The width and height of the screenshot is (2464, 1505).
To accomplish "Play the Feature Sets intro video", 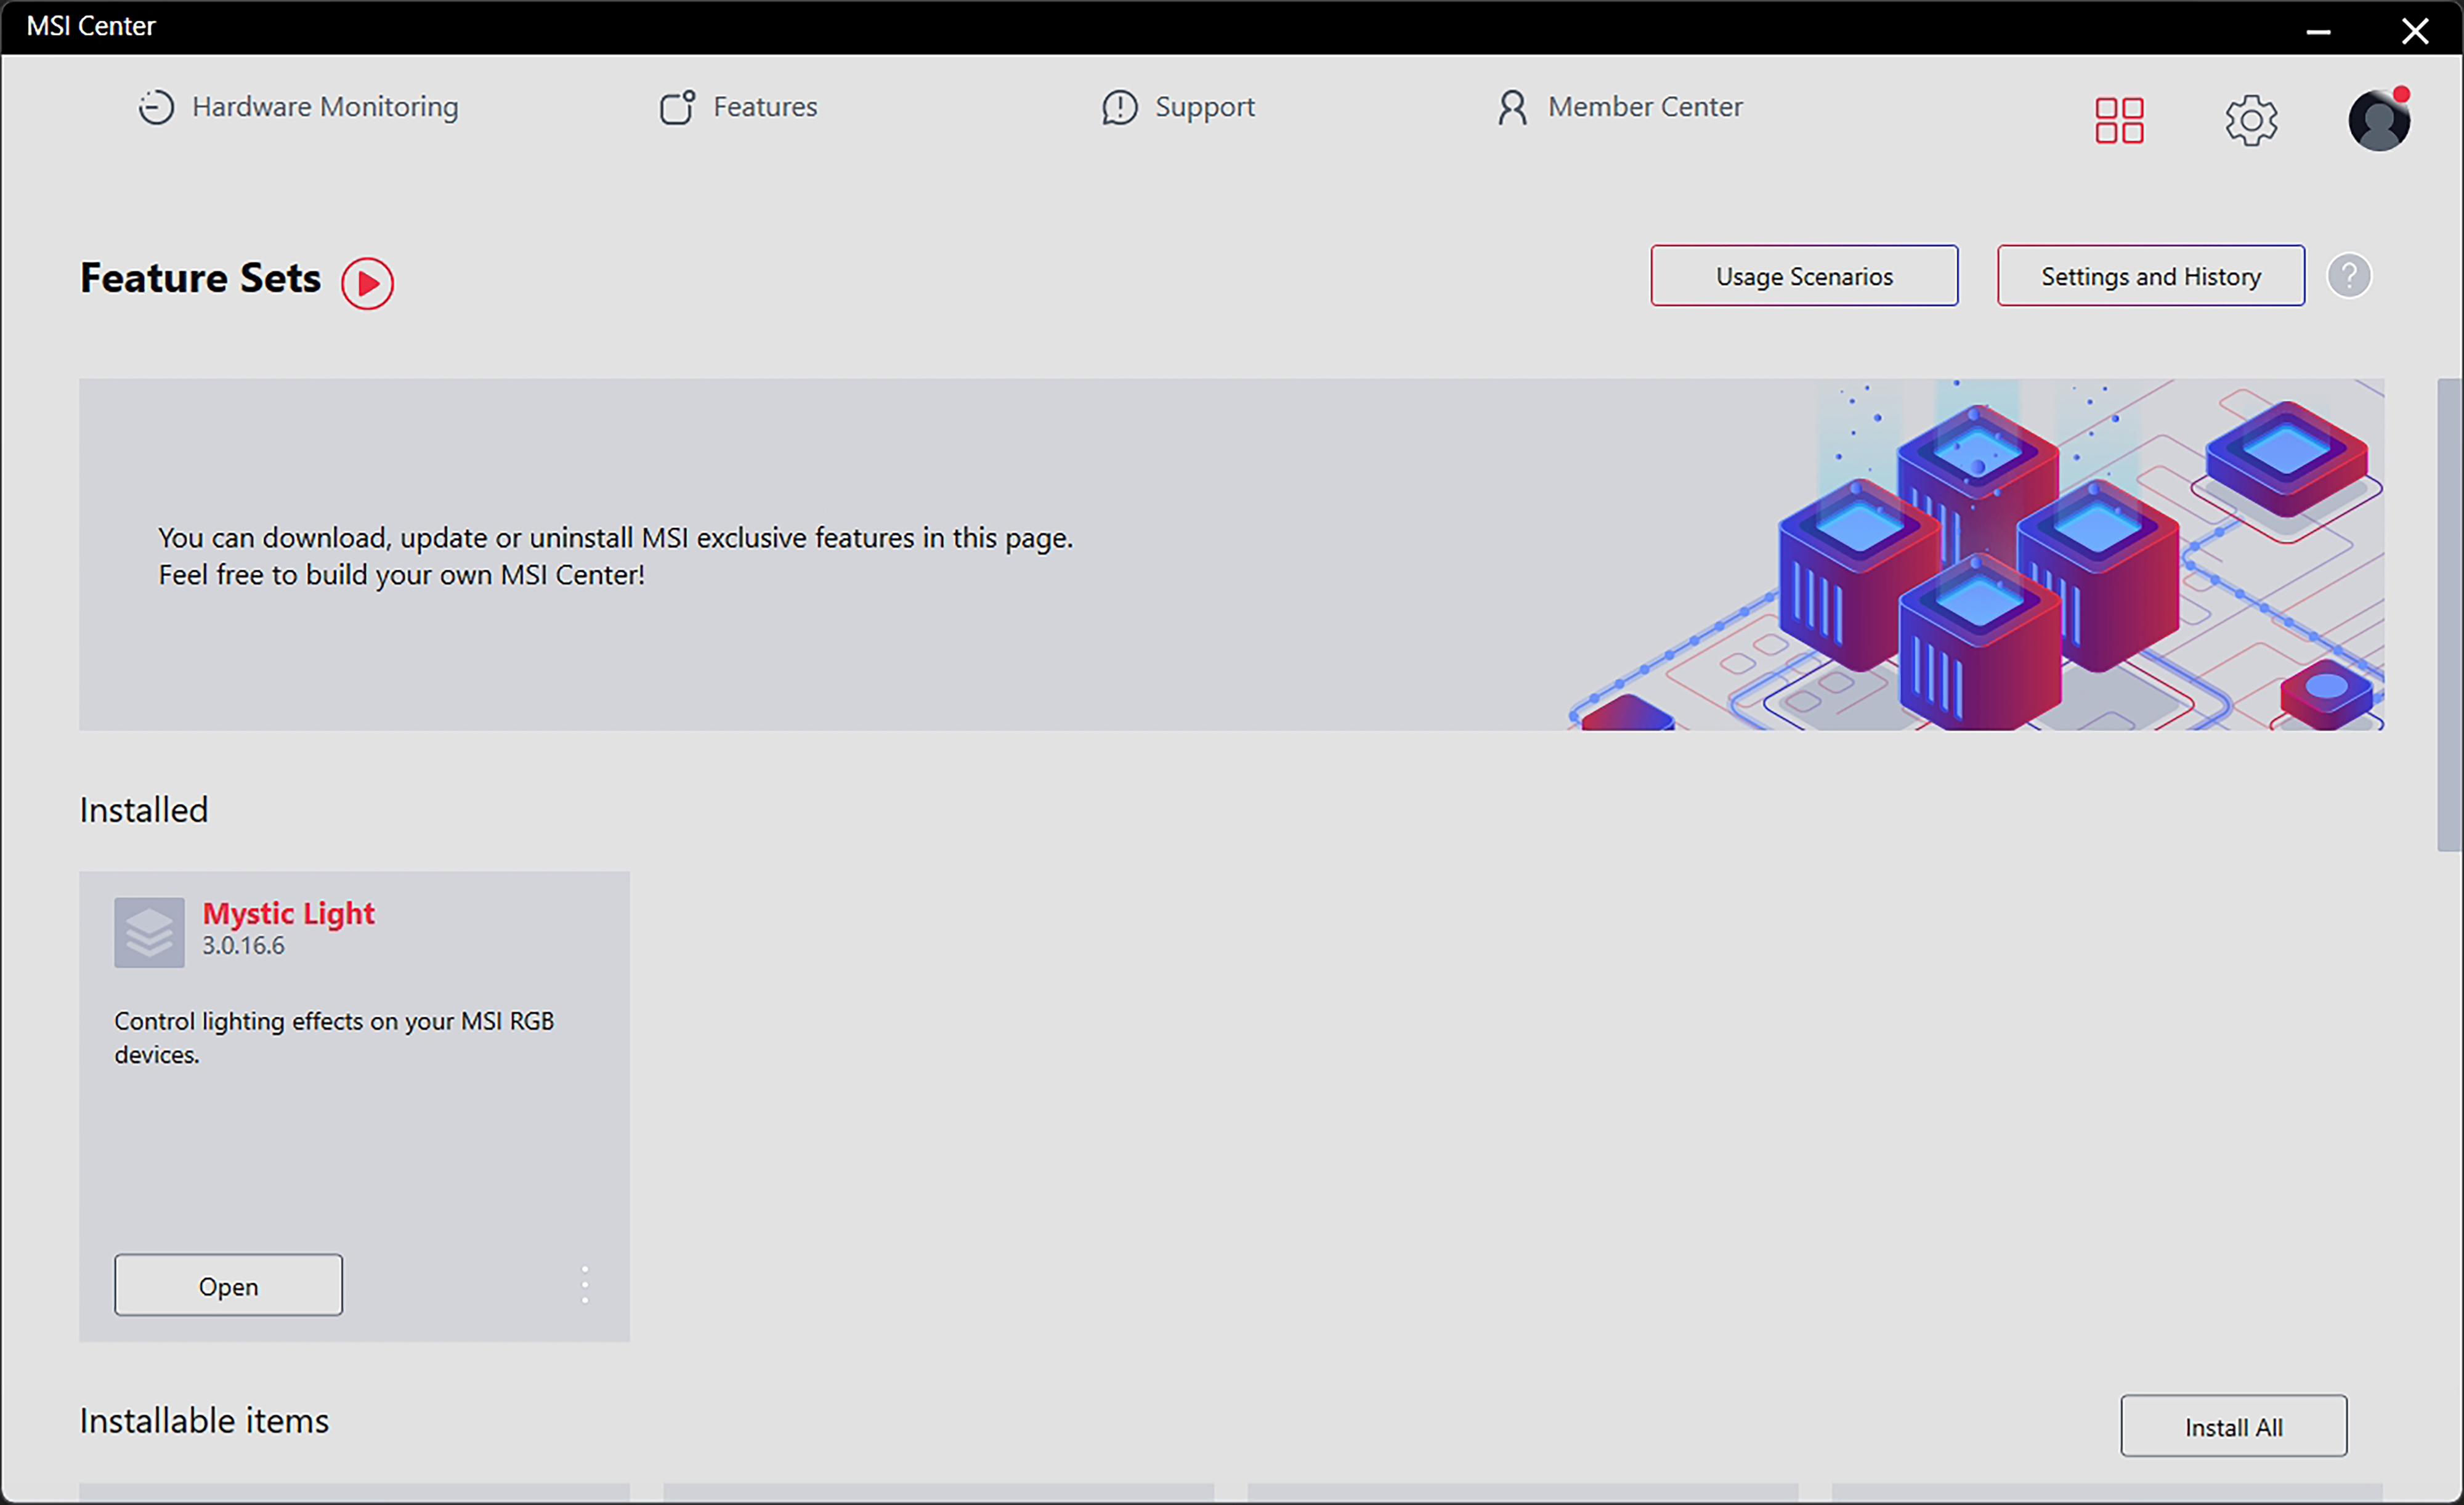I will coord(367,284).
